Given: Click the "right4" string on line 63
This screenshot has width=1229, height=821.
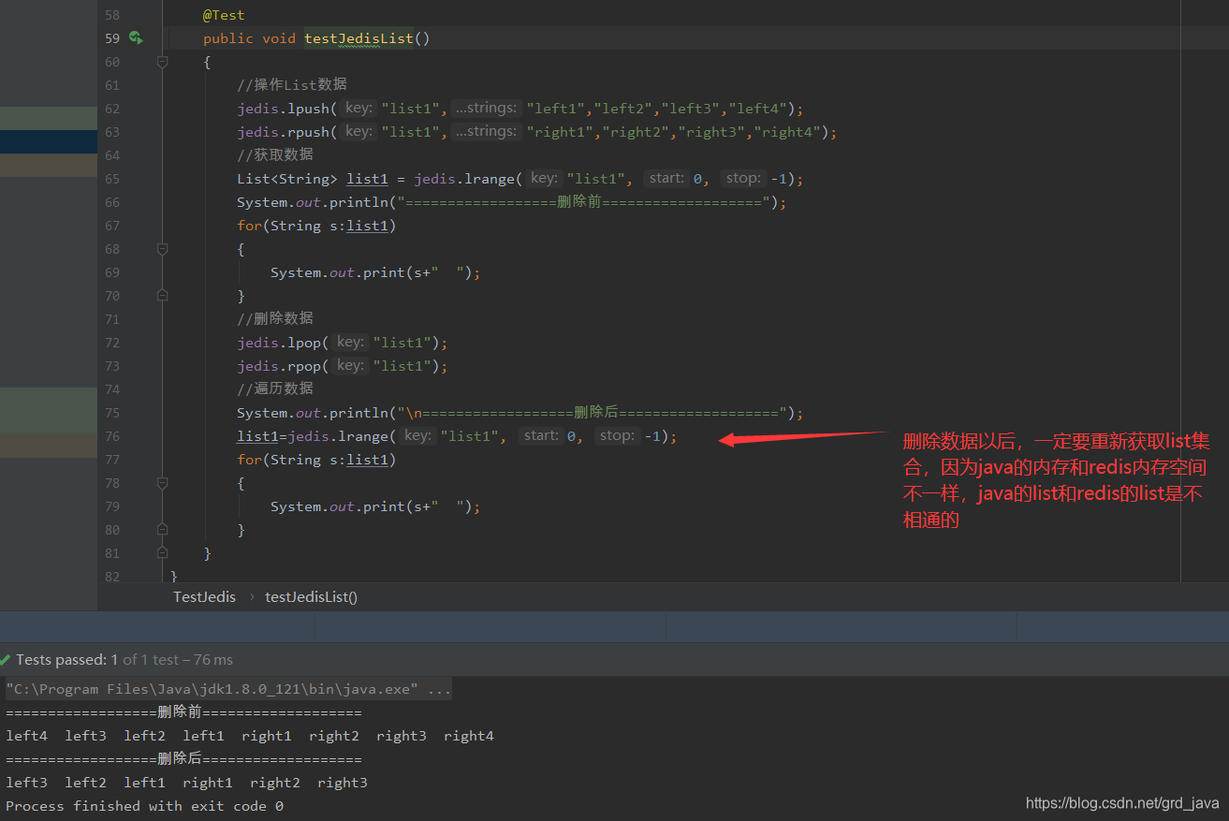Looking at the screenshot, I should (788, 132).
